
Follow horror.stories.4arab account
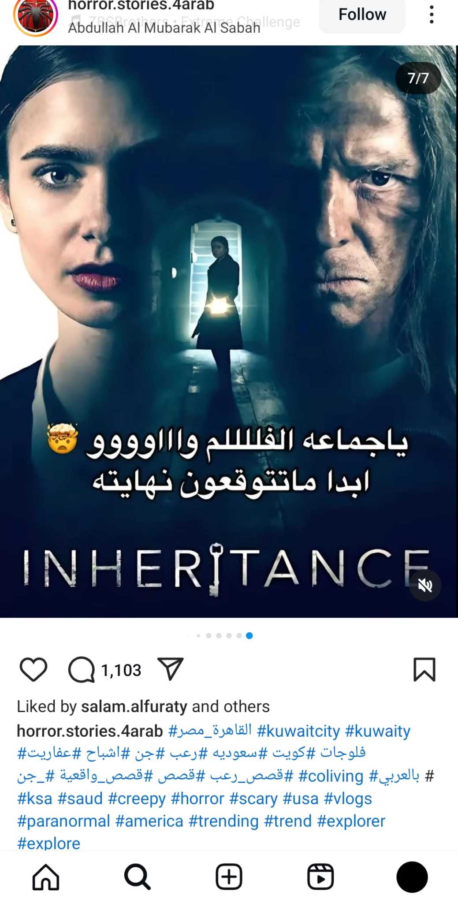click(x=362, y=15)
